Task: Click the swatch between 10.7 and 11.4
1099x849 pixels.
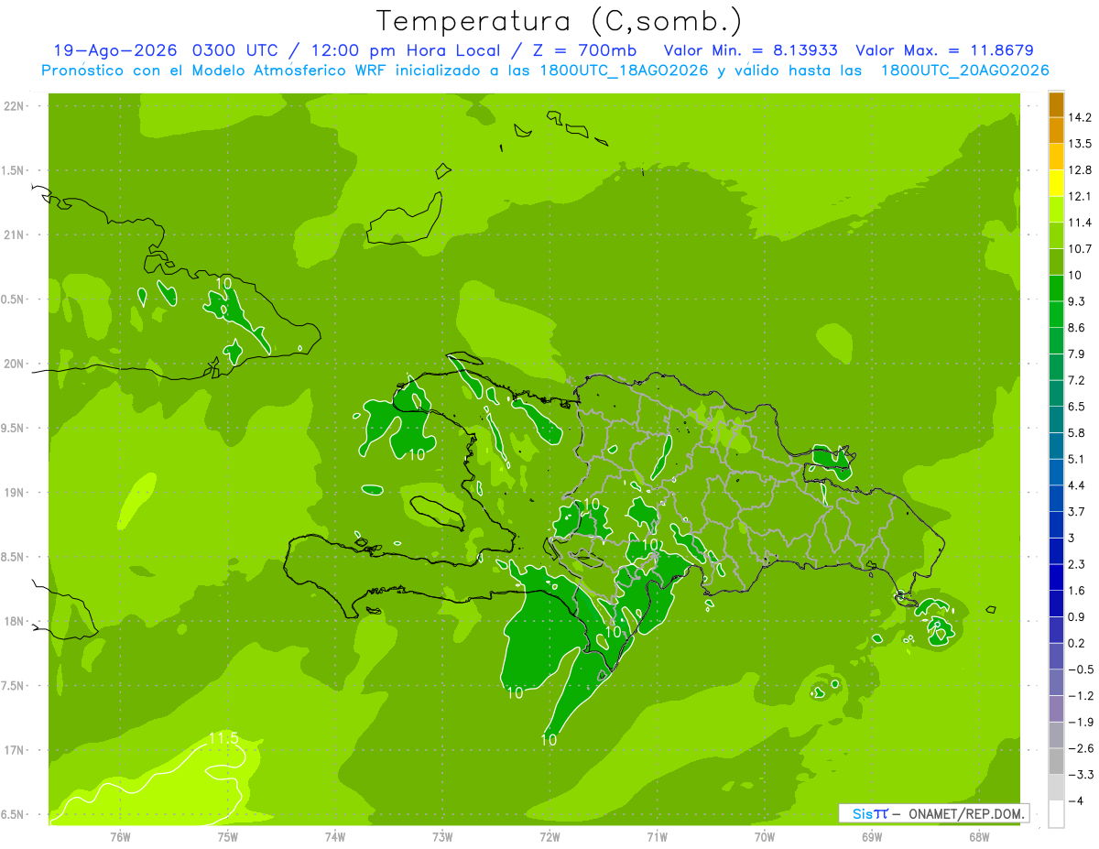Action: click(1056, 235)
